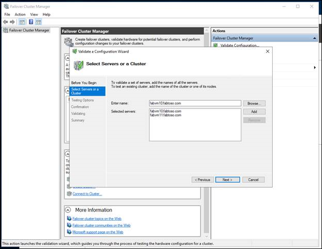The height and width of the screenshot is (249, 322).
Task: Select Failover Cluster Manager tree node
Action: point(29,30)
